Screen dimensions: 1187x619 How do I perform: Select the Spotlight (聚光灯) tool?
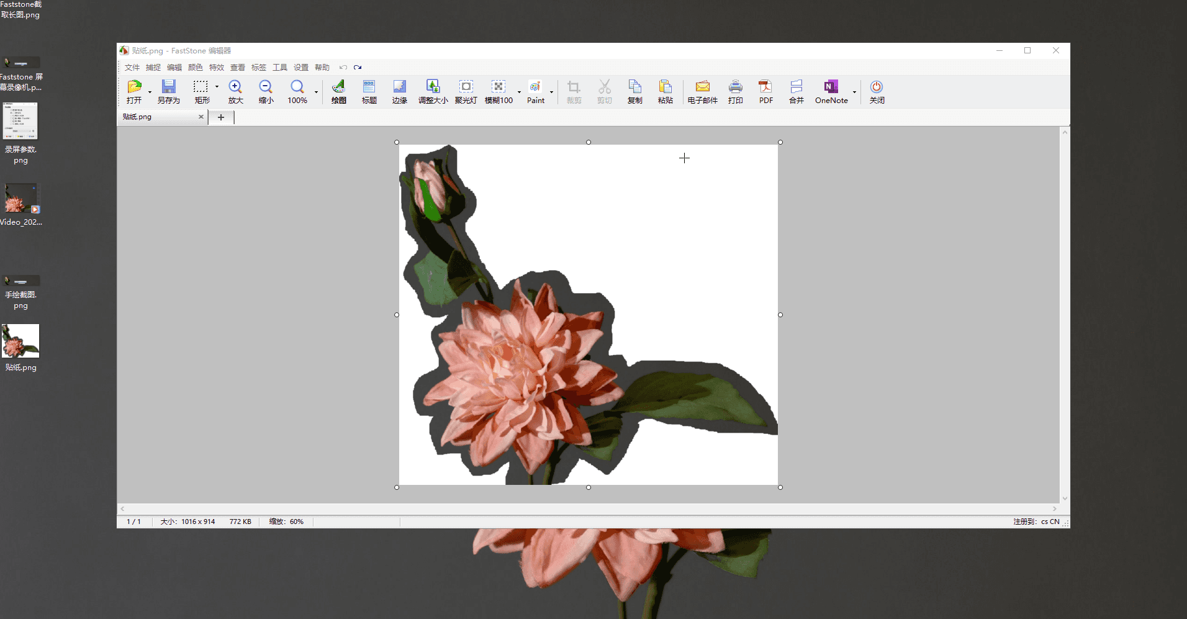(x=466, y=91)
